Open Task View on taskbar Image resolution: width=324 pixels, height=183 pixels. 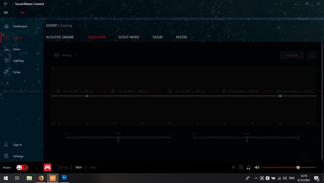coord(17,178)
